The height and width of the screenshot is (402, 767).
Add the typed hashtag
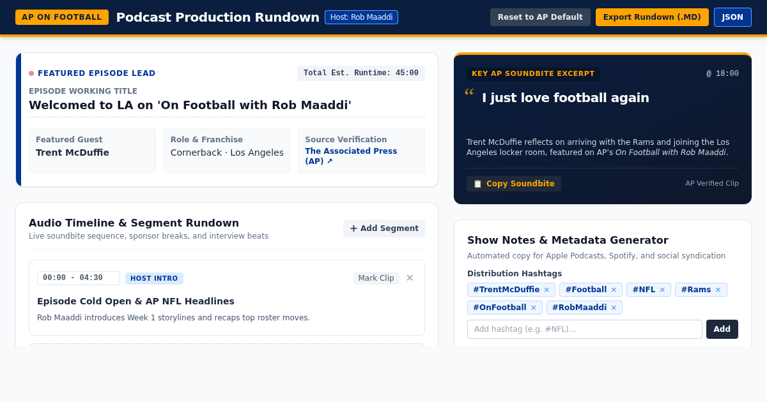pyautogui.click(x=722, y=329)
